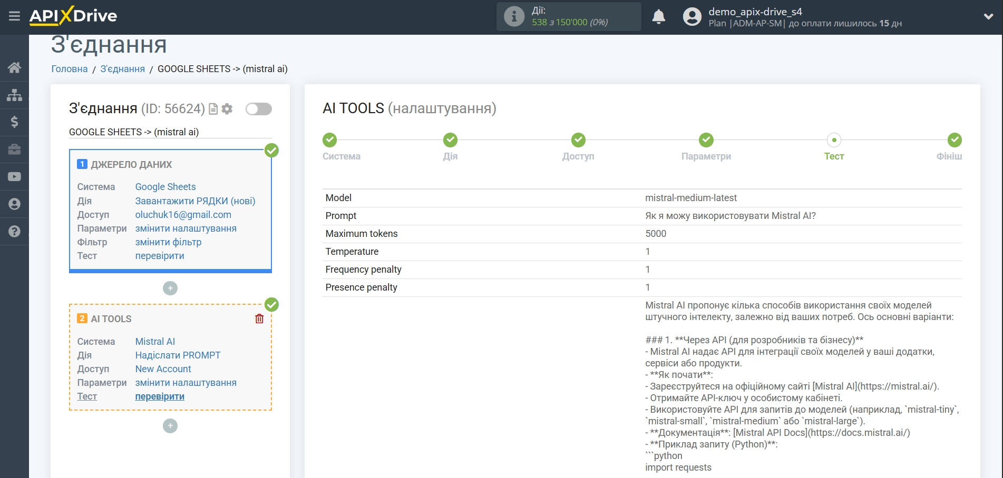Add a block between data source and AI TOOLS

[170, 288]
